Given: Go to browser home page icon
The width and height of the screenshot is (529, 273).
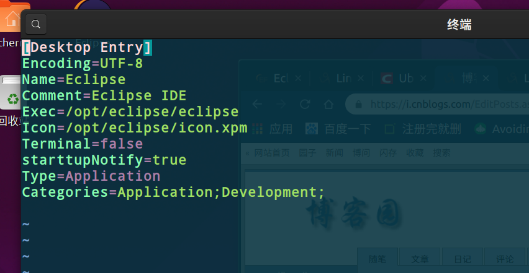Looking at the screenshot, I should 328,104.
